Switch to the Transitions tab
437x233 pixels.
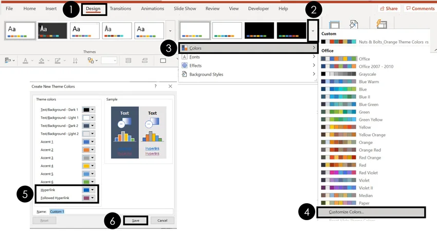(x=120, y=9)
